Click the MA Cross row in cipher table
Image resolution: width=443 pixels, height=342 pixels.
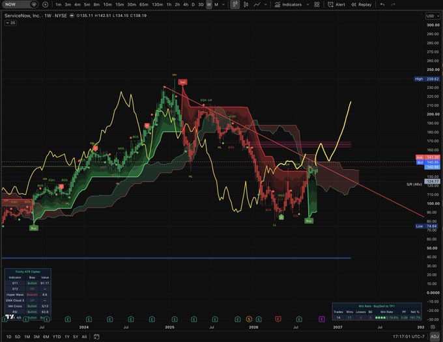[x=27, y=306]
